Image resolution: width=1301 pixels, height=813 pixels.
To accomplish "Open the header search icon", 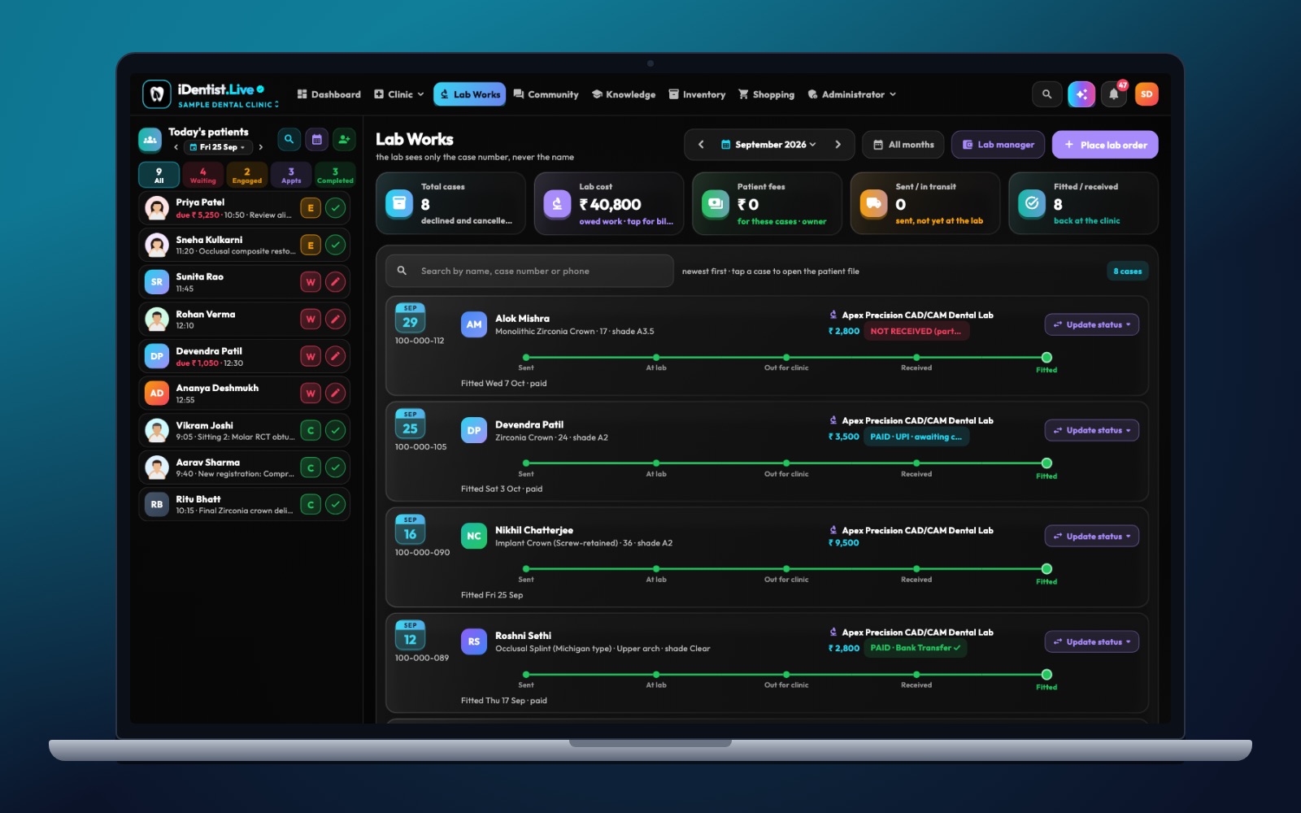I will point(1046,94).
